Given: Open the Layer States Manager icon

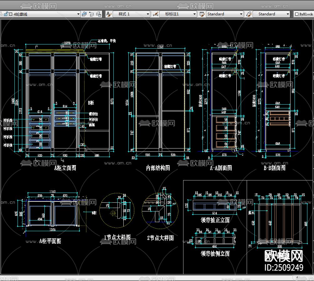Looking at the screenshot, I should pos(99,14).
